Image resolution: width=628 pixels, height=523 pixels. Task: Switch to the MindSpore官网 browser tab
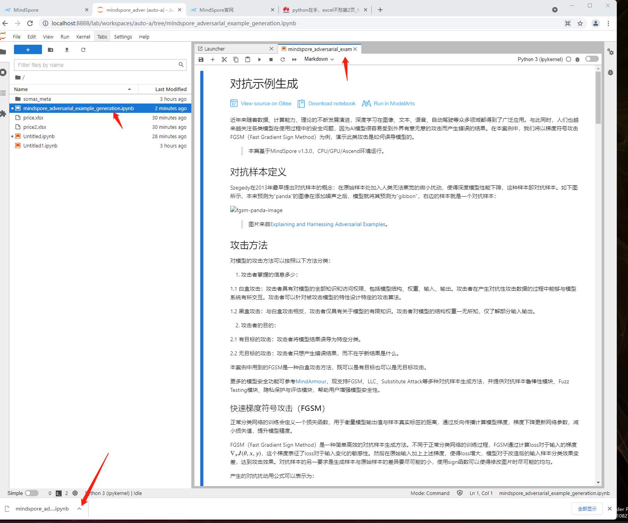pyautogui.click(x=232, y=10)
